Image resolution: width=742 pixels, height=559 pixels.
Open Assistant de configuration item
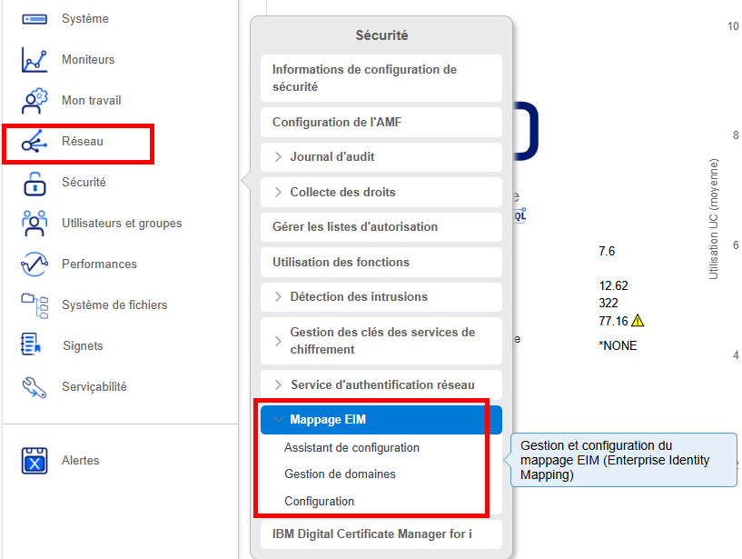coord(351,448)
